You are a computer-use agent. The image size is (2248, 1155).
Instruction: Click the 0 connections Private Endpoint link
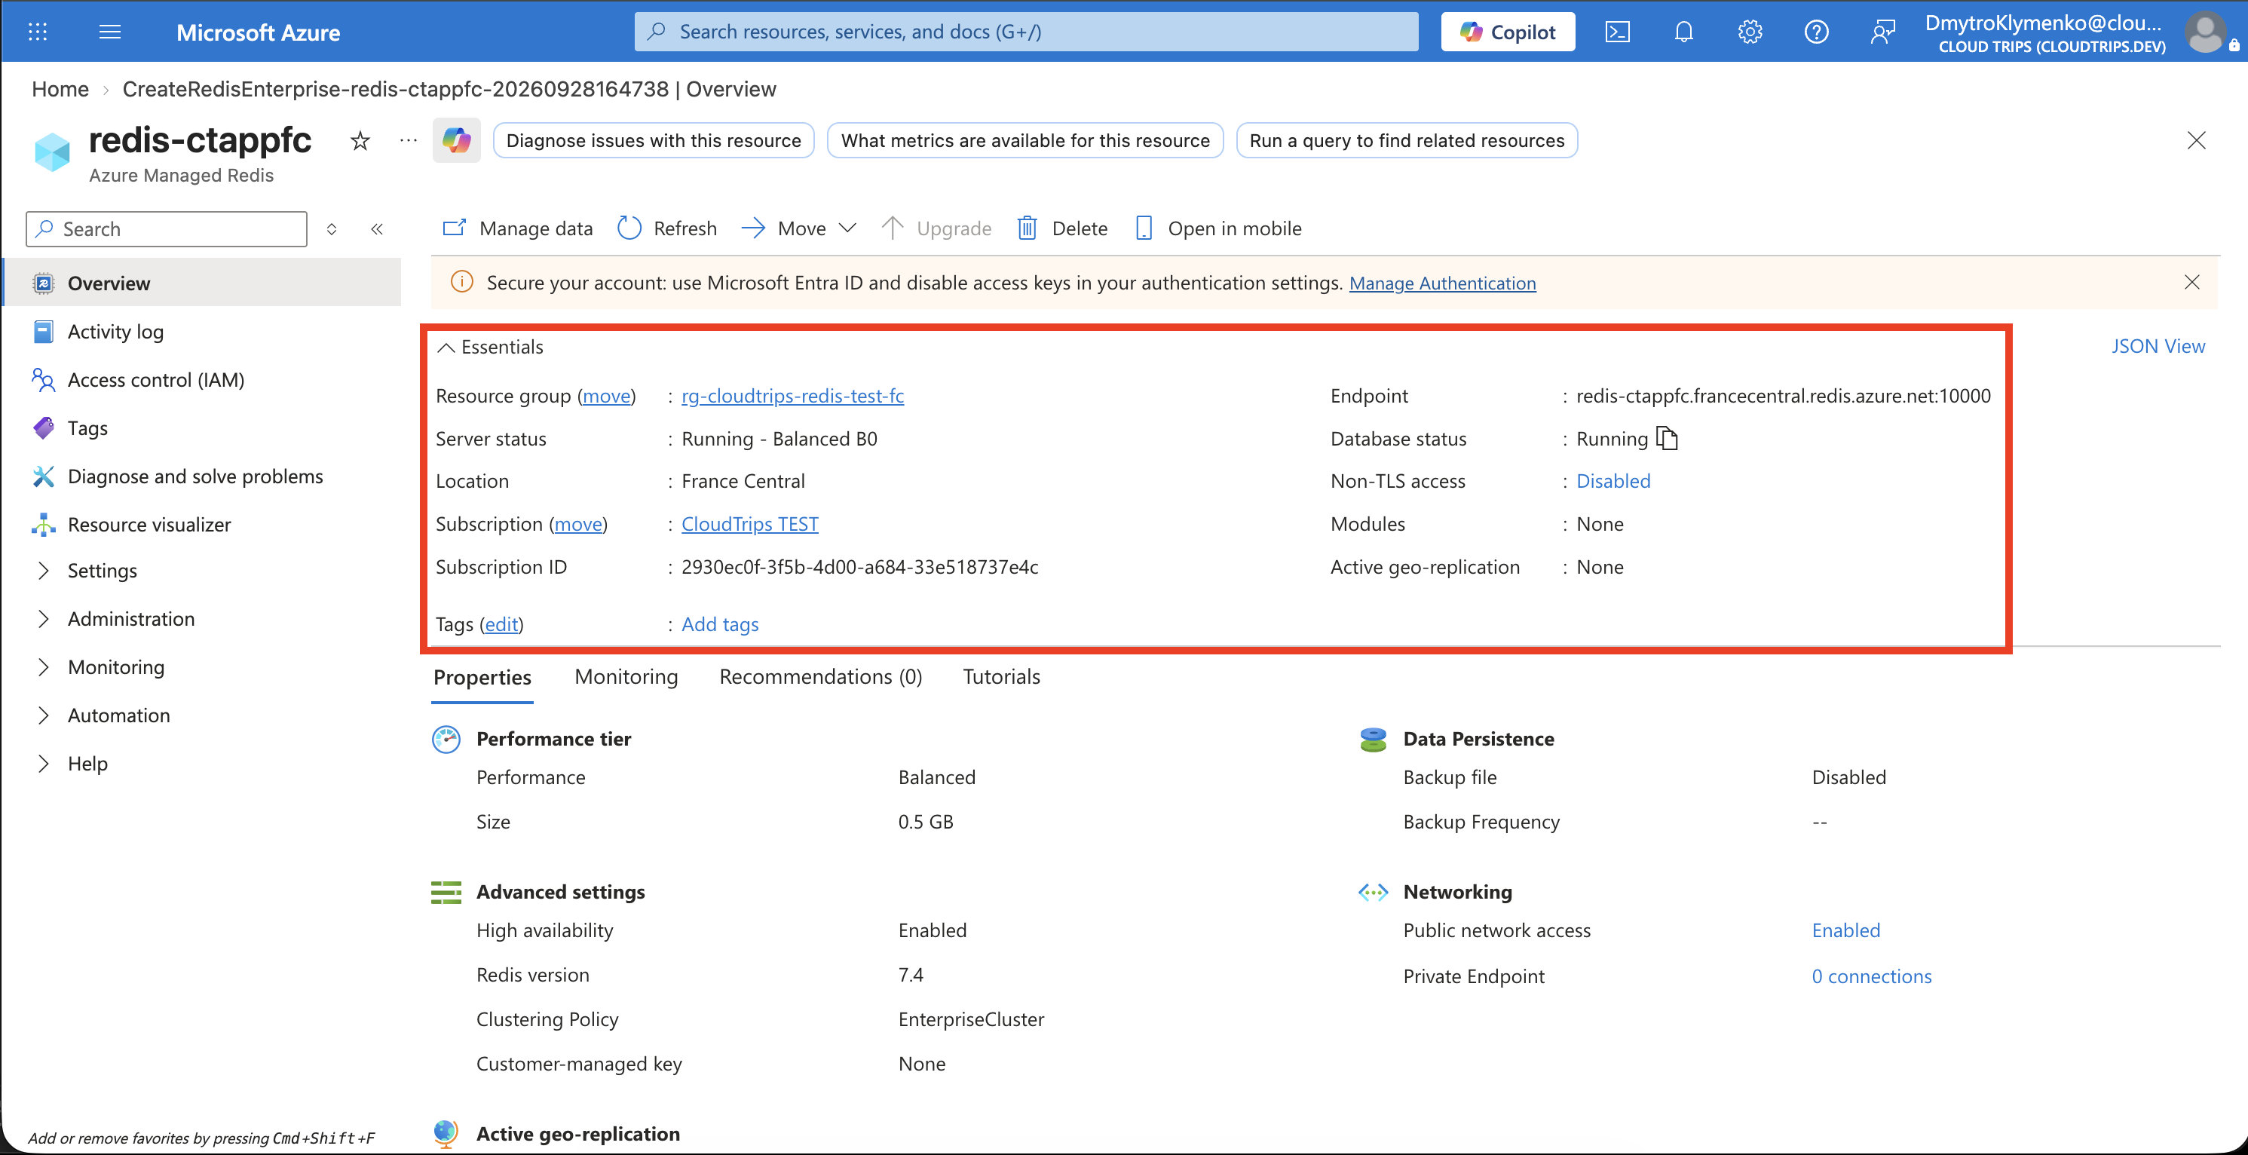1871,976
